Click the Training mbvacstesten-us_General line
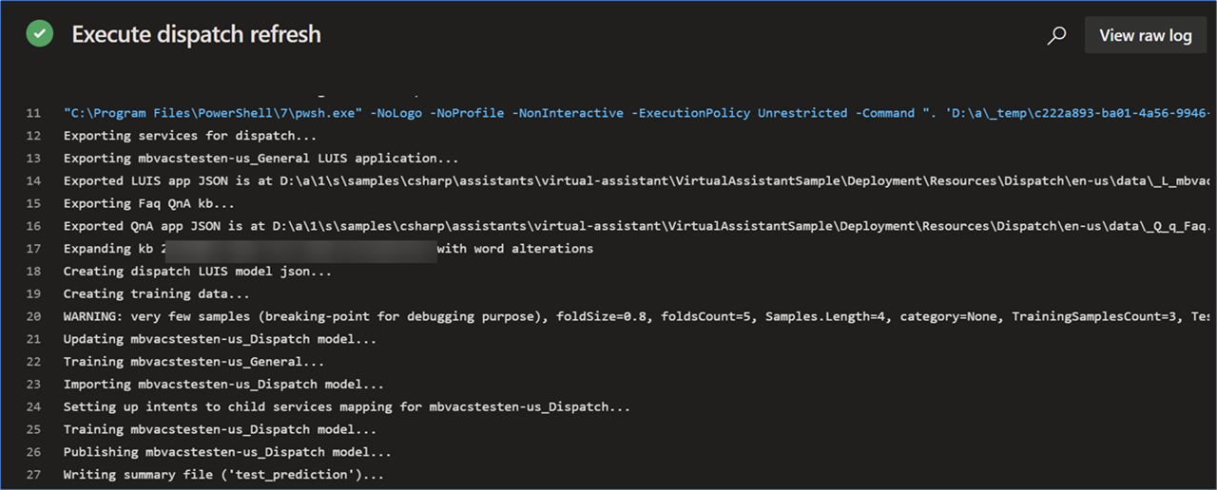The height and width of the screenshot is (490, 1217). coord(194,362)
